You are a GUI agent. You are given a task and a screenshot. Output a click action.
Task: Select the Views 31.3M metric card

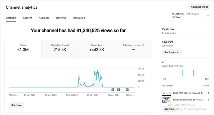pos(23,50)
